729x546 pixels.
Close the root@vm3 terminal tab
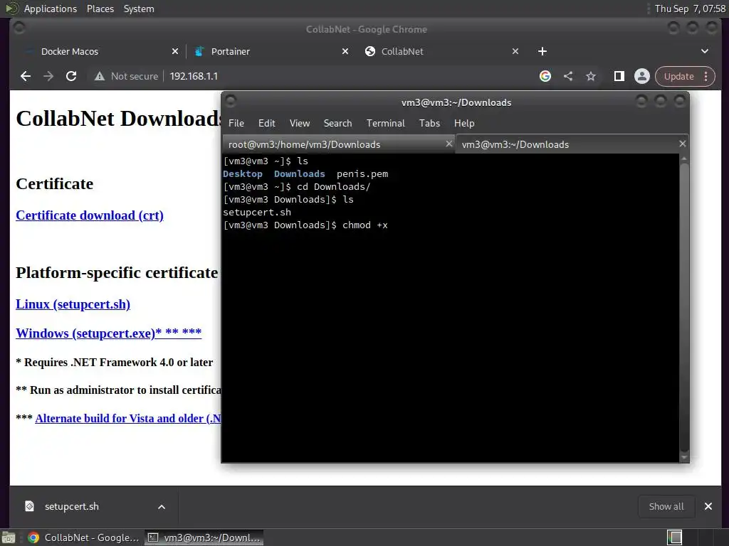tap(449, 144)
